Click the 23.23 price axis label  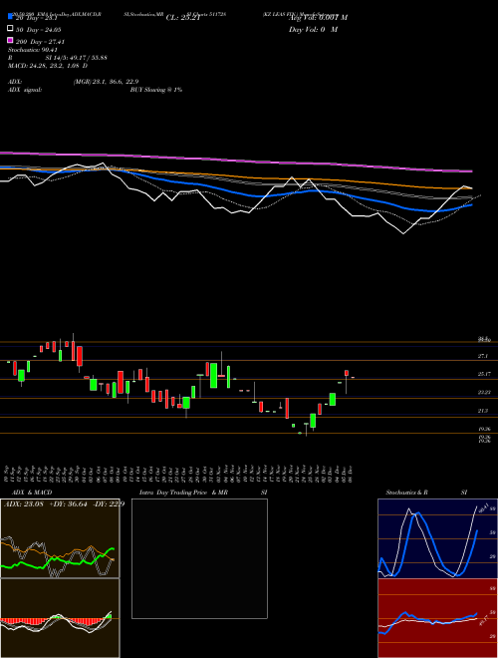tap(484, 392)
